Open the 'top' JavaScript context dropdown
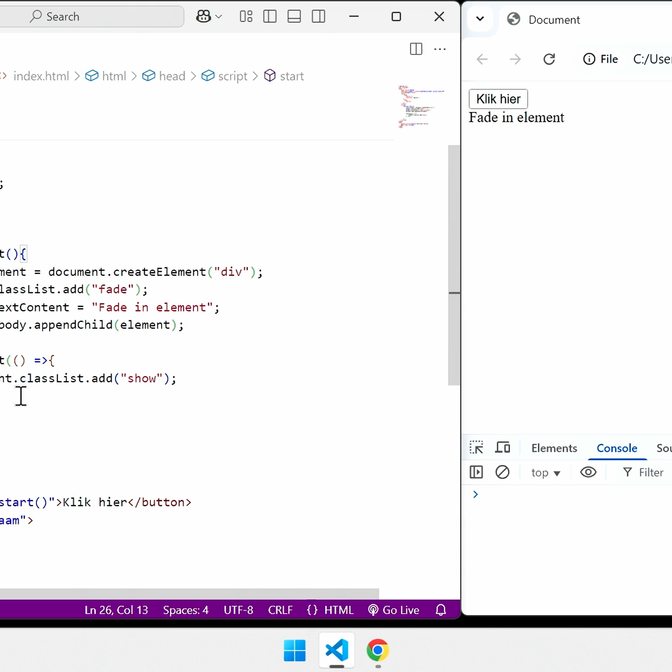 (545, 473)
